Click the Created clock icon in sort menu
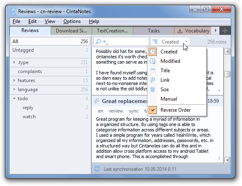Image resolution: width=242 pixels, height=186 pixels. 153,52
